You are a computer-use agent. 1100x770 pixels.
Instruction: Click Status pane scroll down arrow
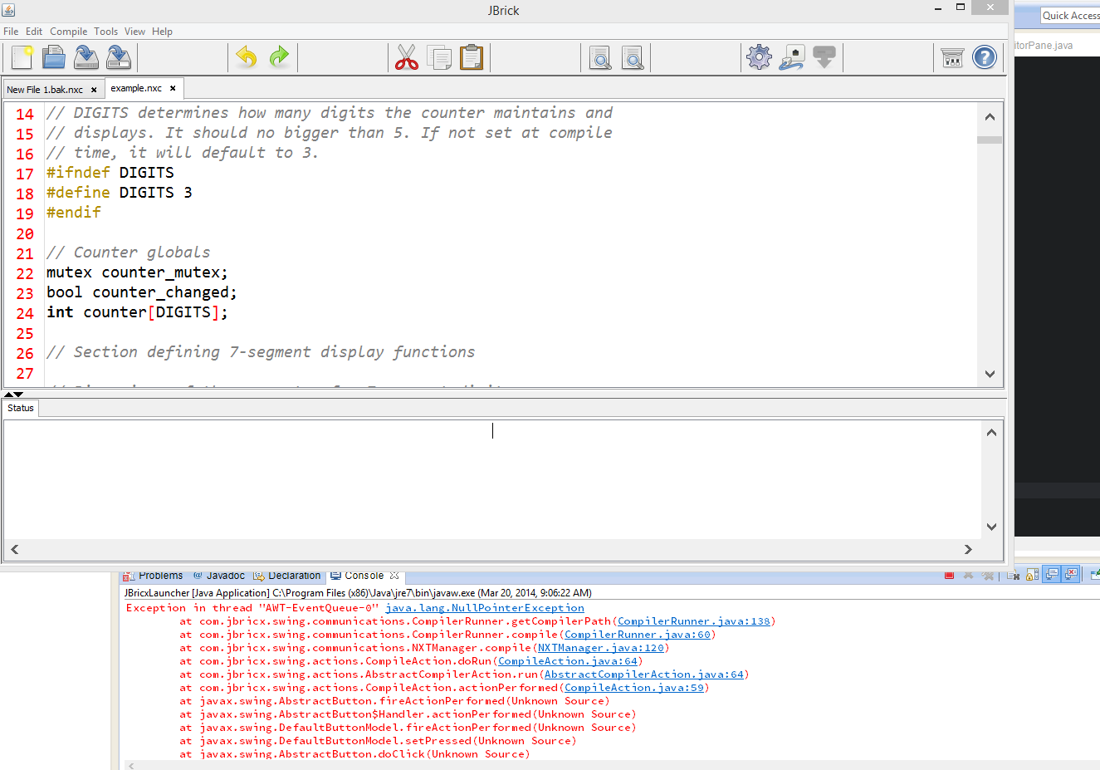tap(991, 527)
